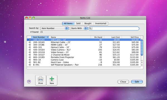Click the window resize grip corner
Viewport: 167px width, 100px height.
click(145, 86)
